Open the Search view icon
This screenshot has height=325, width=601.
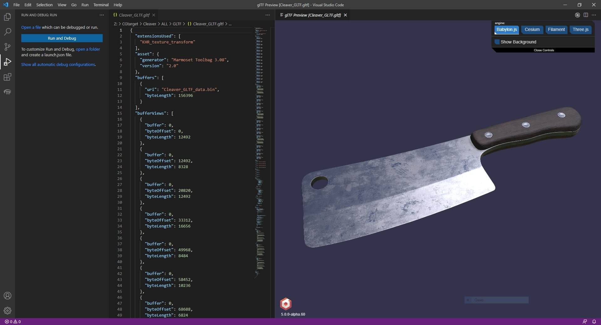click(8, 32)
